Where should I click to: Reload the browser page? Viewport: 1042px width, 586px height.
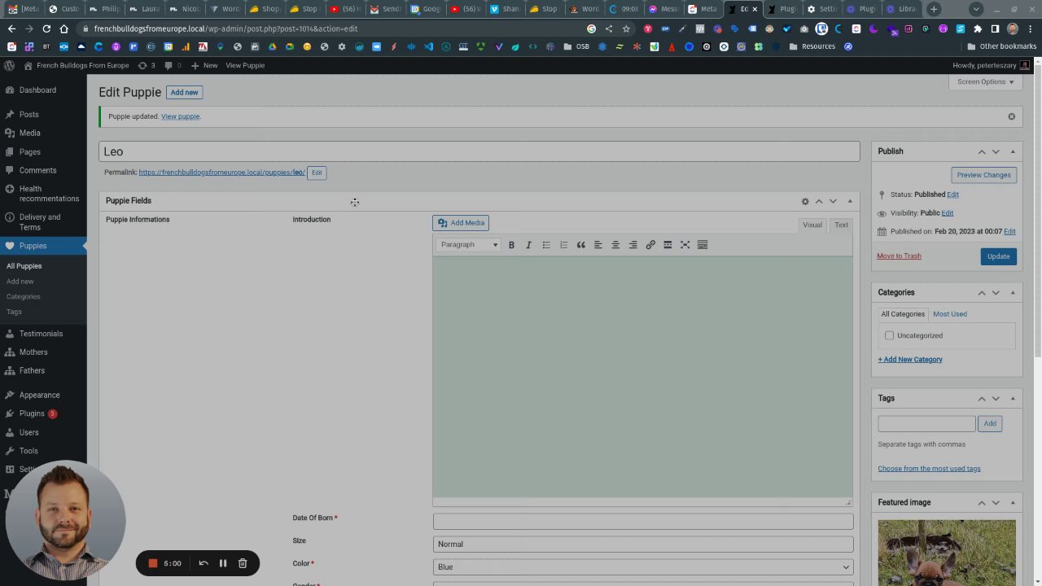(x=46, y=28)
